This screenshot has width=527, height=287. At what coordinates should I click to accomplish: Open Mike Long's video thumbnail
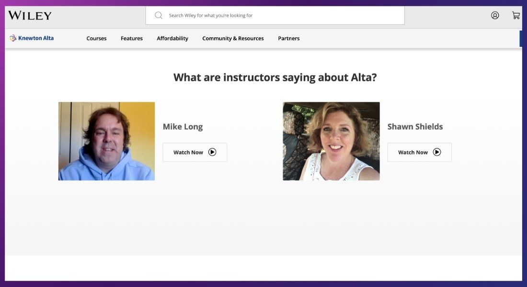(106, 141)
